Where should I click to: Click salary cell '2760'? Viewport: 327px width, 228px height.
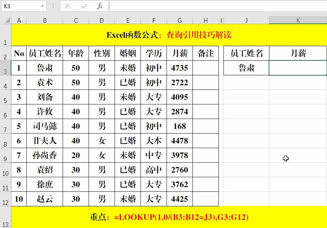click(x=180, y=170)
